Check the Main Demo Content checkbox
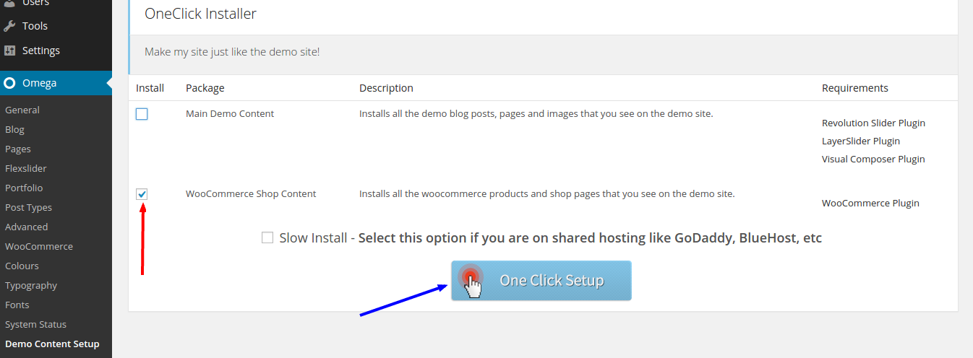Viewport: 973px width, 358px height. point(142,114)
